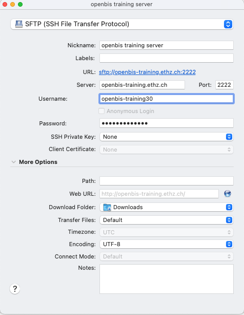Open help with question mark button

pos(15,289)
